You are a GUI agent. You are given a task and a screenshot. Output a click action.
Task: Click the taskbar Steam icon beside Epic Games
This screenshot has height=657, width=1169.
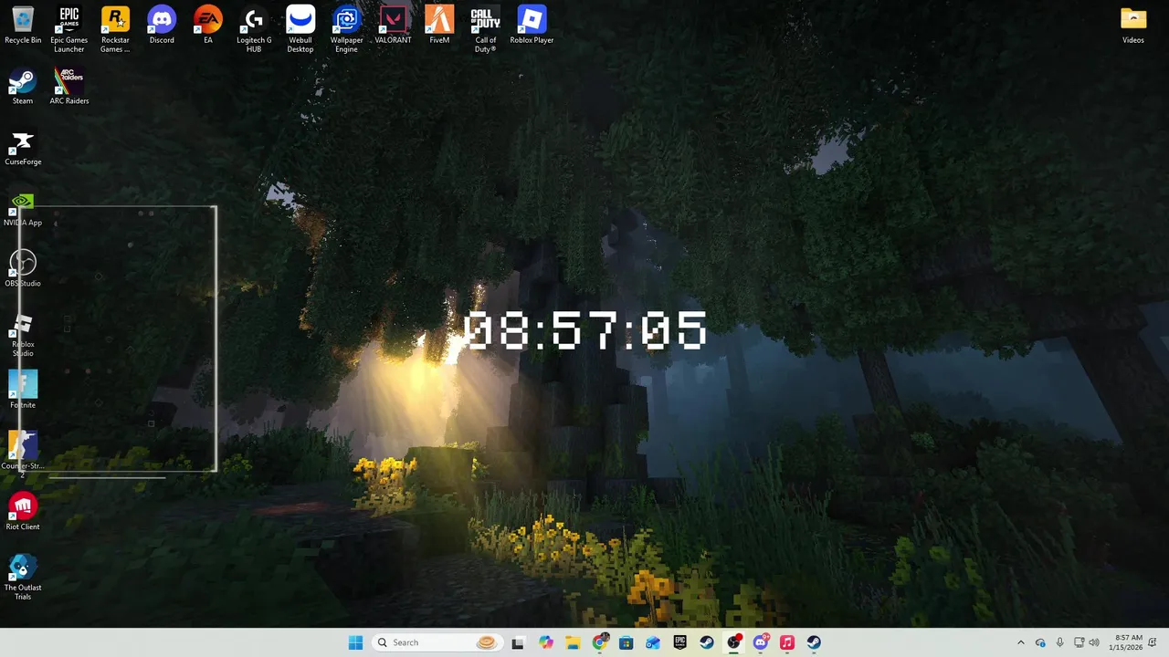tap(707, 642)
